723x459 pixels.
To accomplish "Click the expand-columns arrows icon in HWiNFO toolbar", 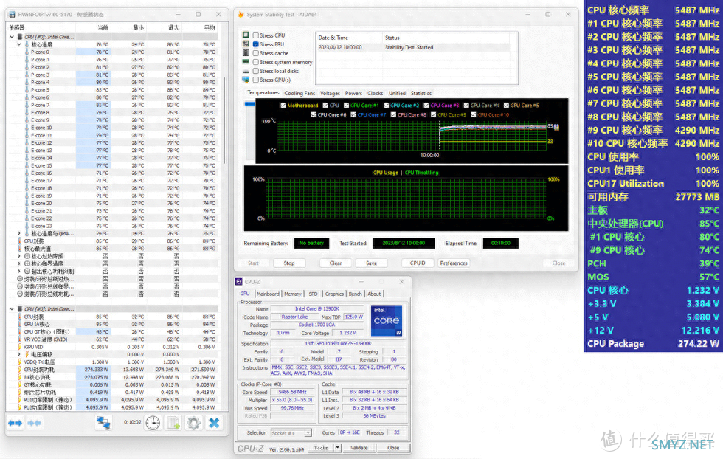I will pos(15,423).
